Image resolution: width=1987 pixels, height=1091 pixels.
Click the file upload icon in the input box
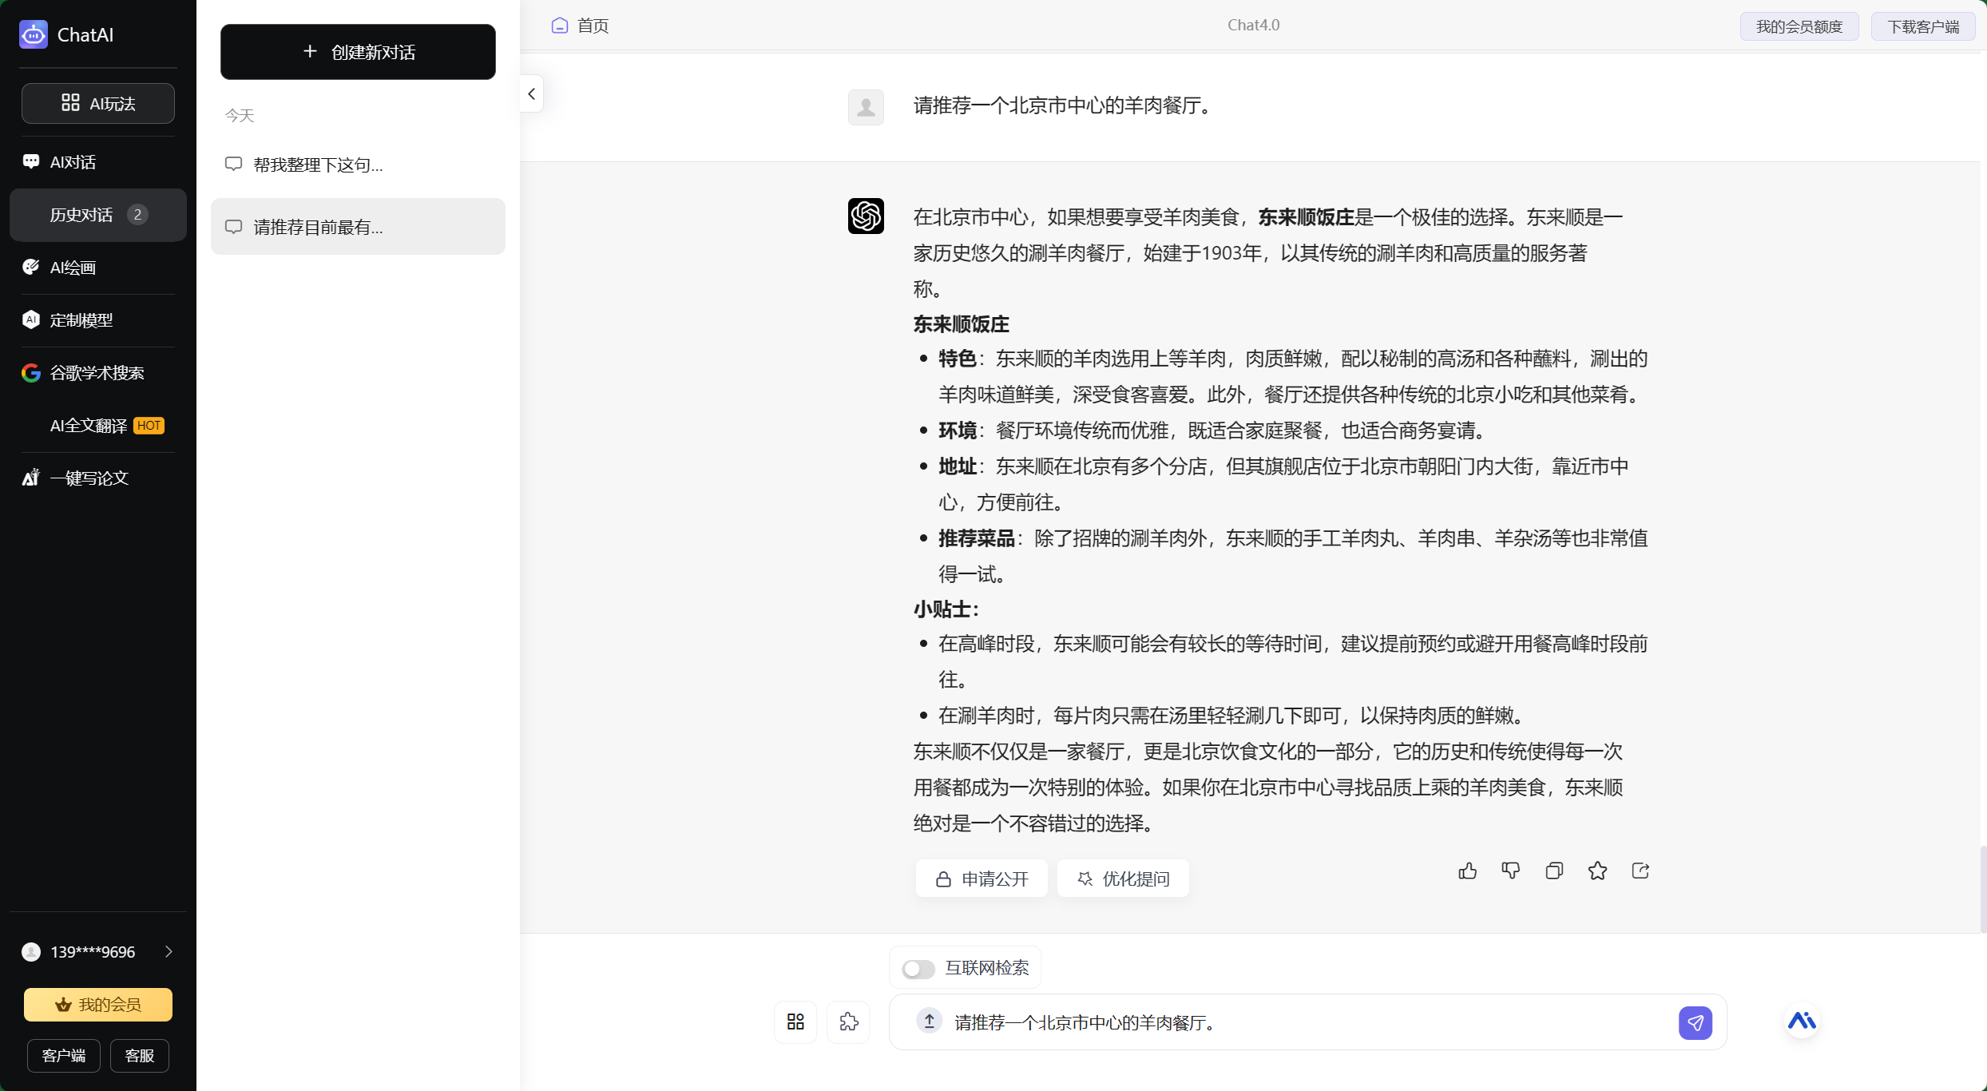(929, 1022)
